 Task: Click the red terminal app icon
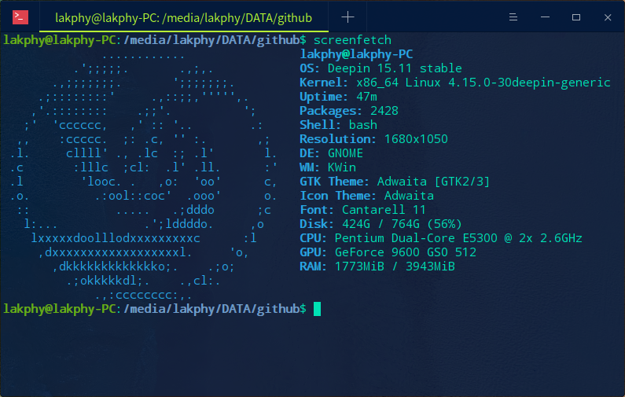point(21,17)
